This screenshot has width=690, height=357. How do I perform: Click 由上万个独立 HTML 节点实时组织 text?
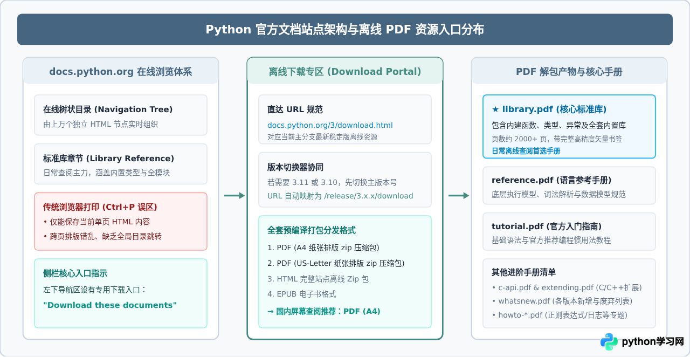point(100,124)
